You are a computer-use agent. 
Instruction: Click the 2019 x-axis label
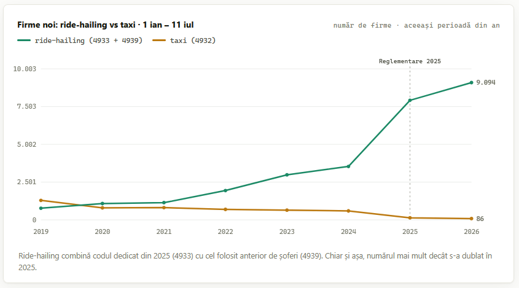pos(41,232)
